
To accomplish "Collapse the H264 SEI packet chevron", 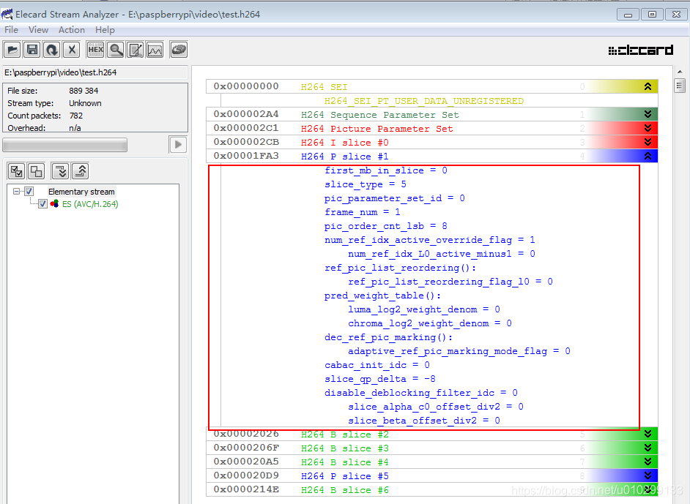I will pos(648,86).
